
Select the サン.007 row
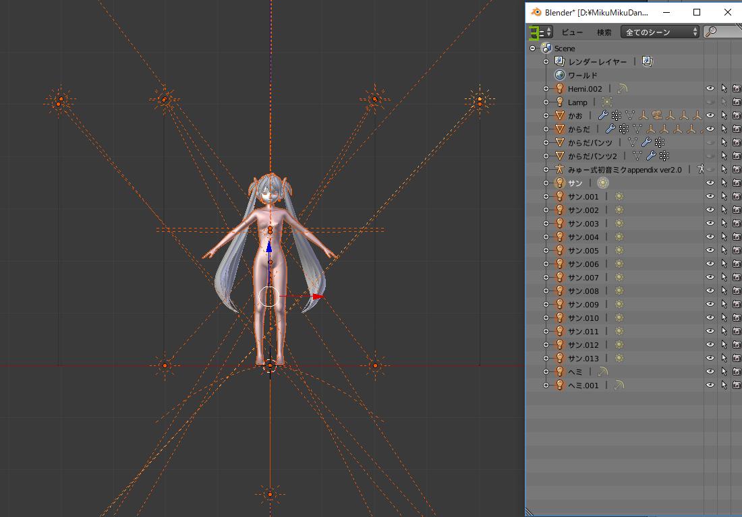[x=633, y=277]
